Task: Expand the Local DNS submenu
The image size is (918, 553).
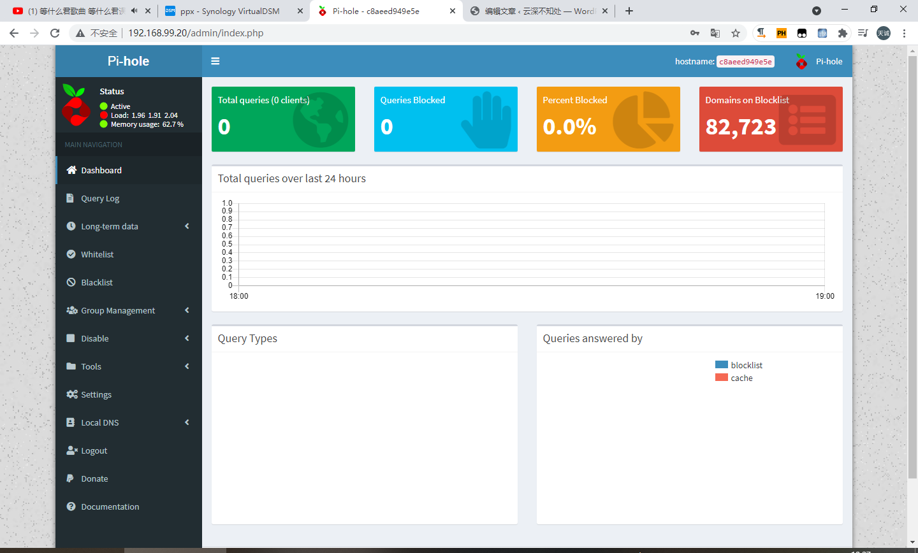Action: tap(187, 422)
